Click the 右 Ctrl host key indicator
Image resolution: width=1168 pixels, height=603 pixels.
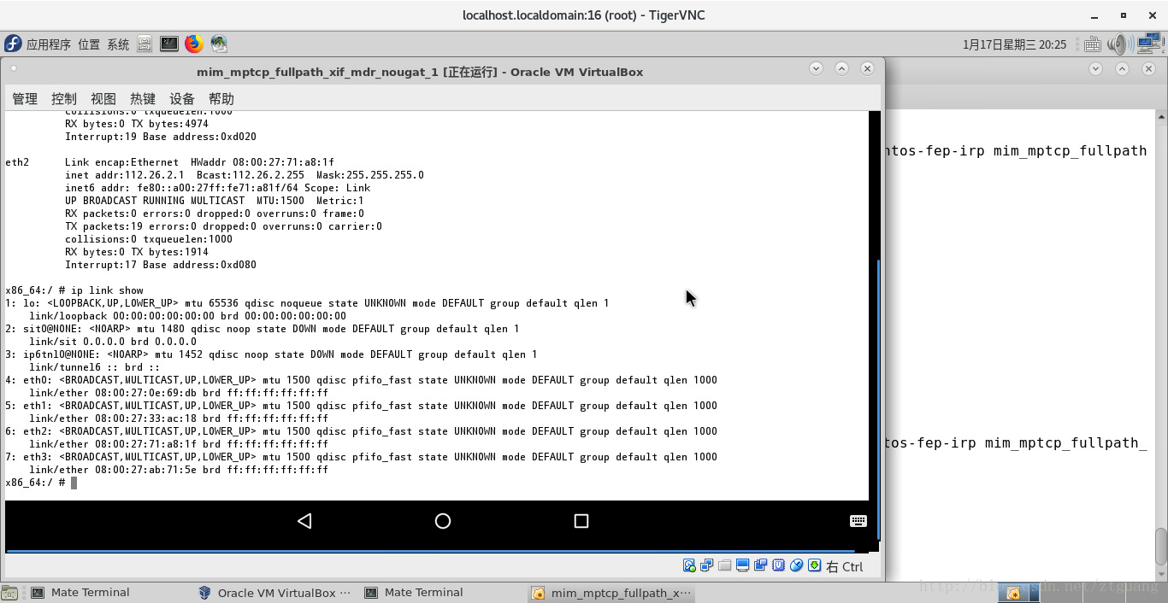coord(845,566)
